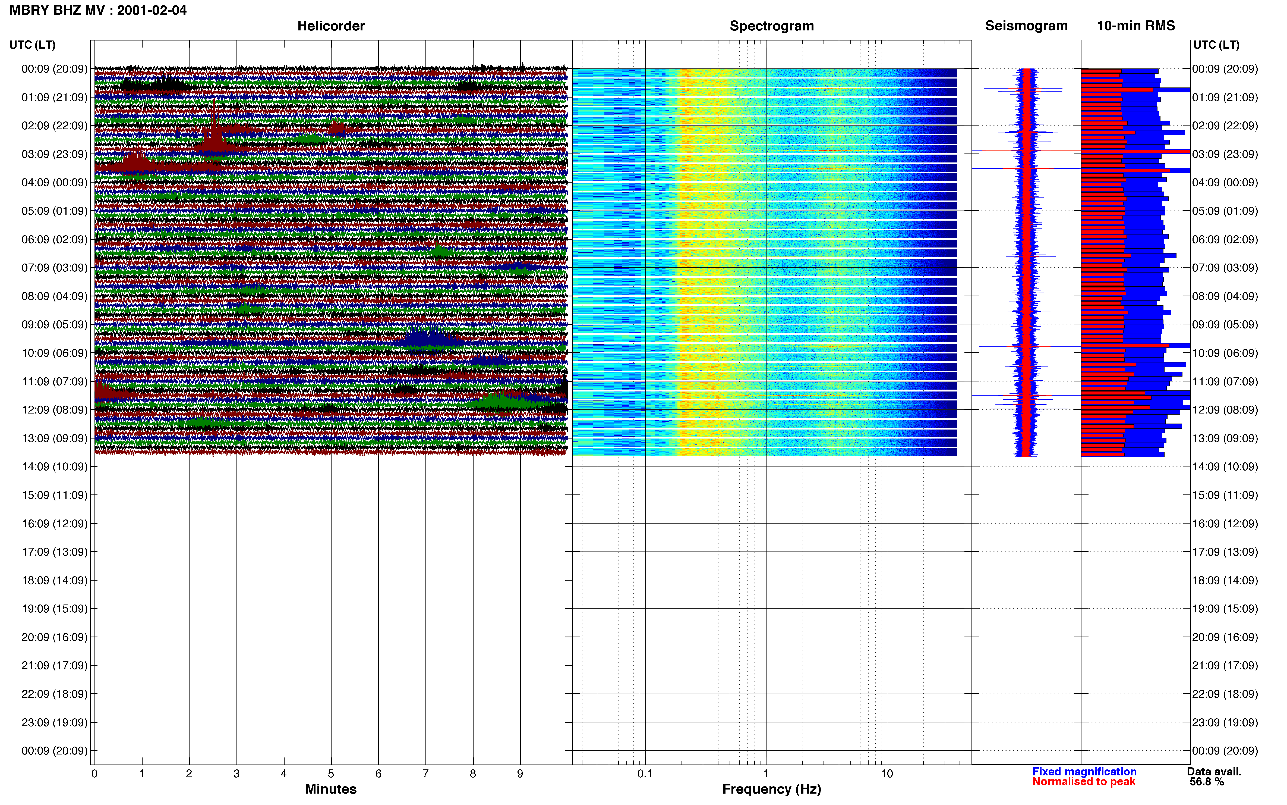The image size is (1287, 805).
Task: Click the red seismogram trace column
Action: (1027, 262)
